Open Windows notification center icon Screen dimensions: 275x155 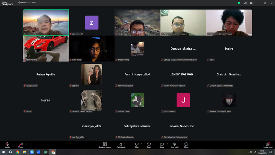[270, 152]
